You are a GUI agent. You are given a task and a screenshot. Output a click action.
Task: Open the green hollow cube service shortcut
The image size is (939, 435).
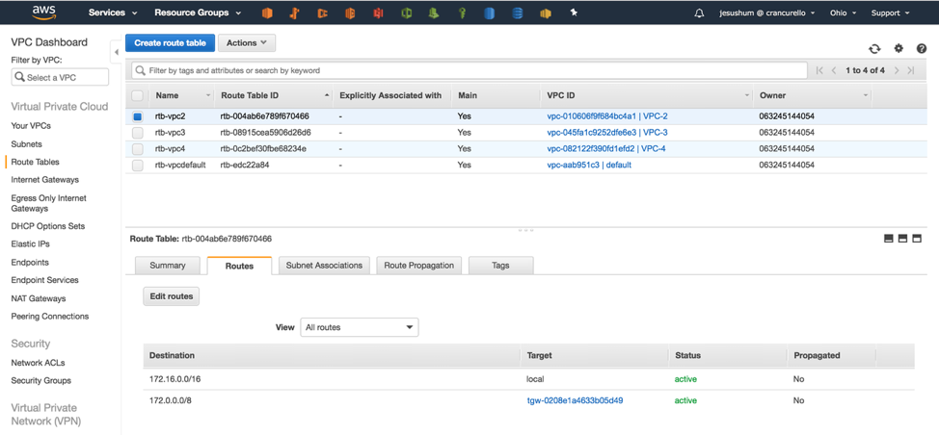point(407,13)
